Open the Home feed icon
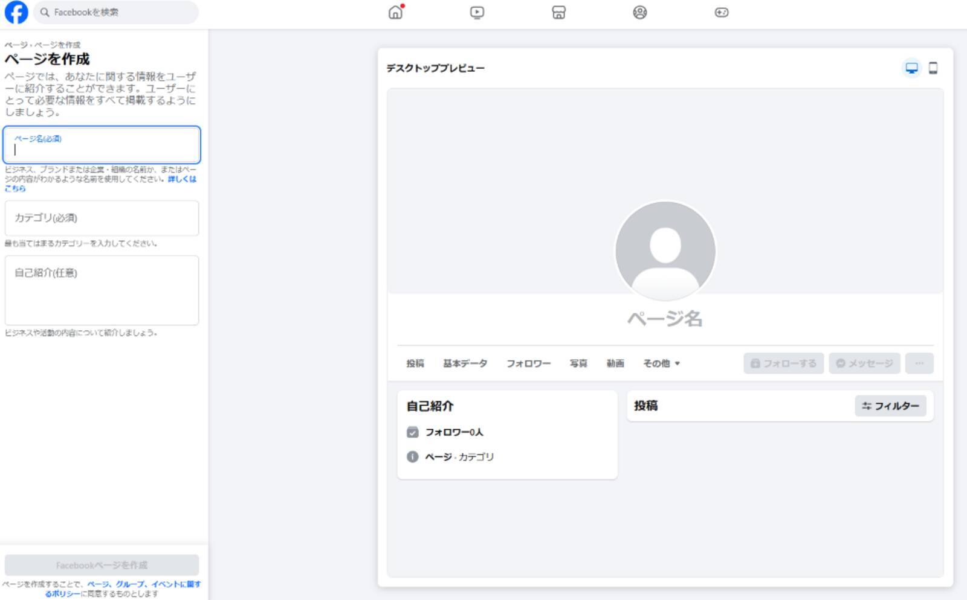Viewport: 967px width, 600px height. point(395,12)
